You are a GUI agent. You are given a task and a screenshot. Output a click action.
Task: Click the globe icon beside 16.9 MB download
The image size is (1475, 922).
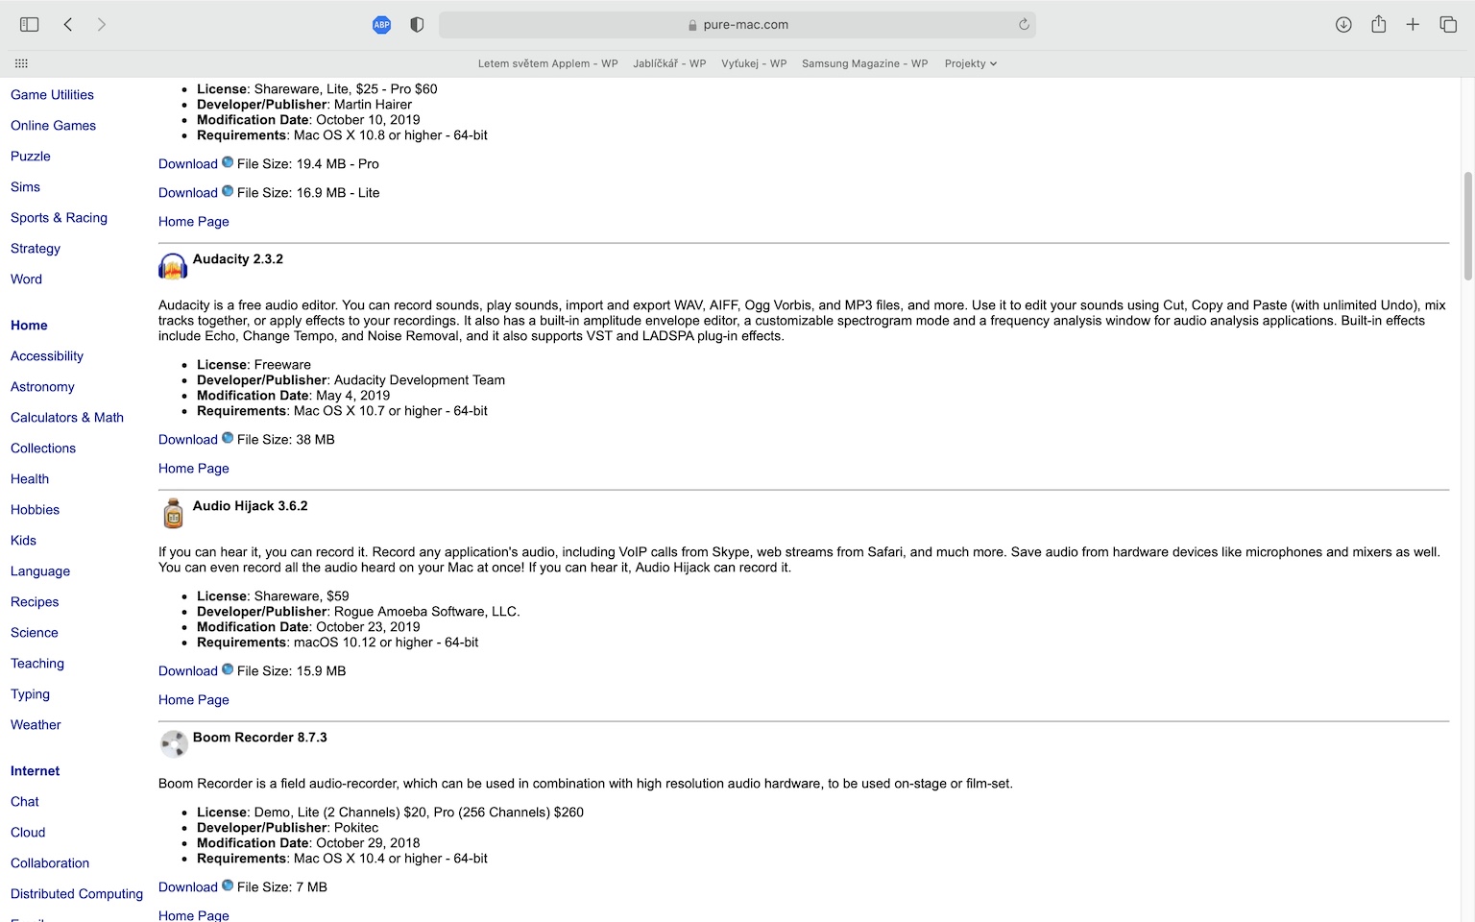coord(228,191)
